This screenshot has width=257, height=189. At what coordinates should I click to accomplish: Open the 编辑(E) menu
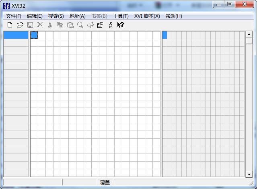point(35,16)
